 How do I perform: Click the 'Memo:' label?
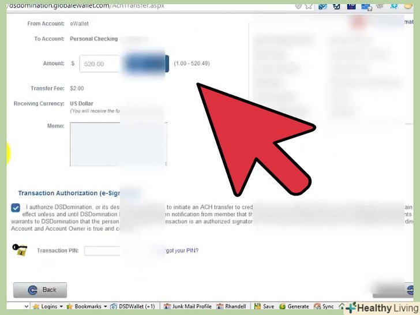point(56,126)
